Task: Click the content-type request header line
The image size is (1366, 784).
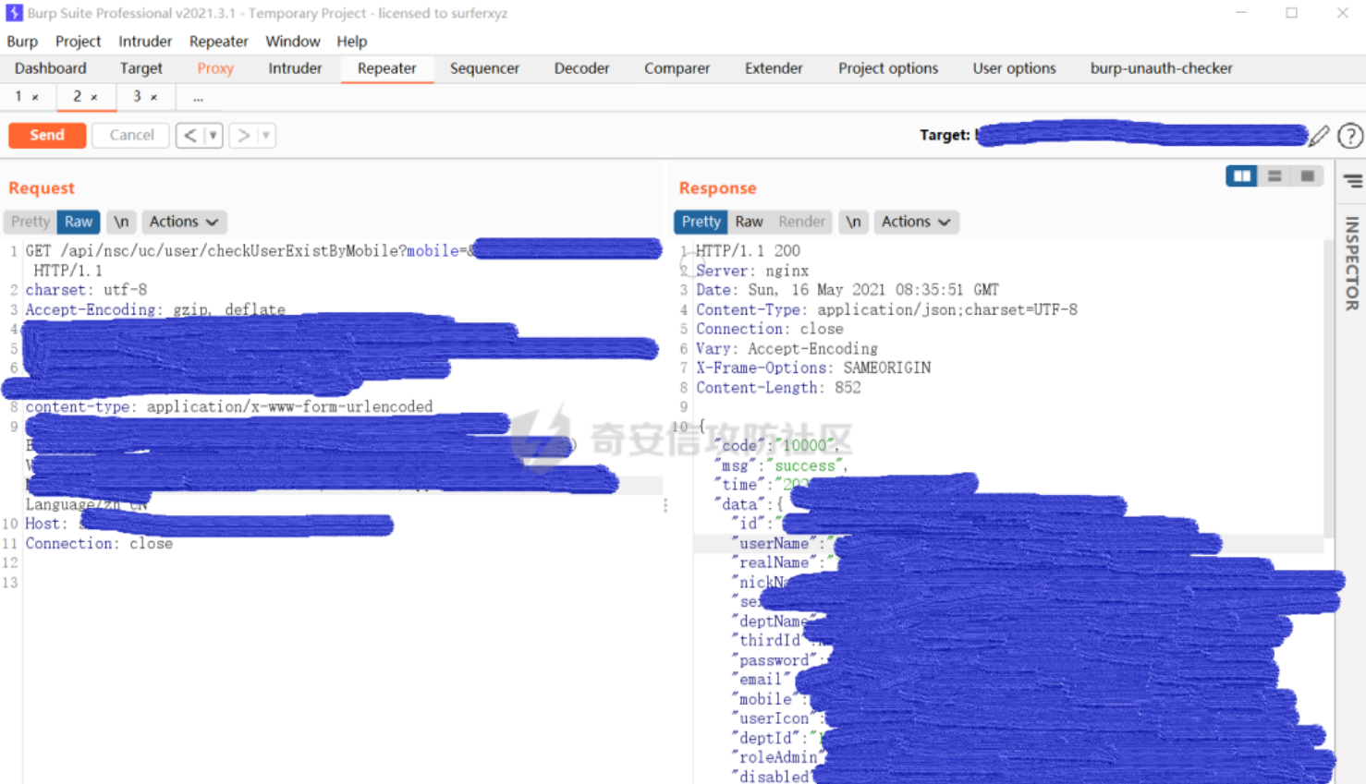Action: (x=228, y=406)
